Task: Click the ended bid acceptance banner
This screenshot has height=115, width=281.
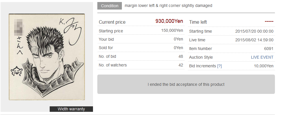Action: pyautogui.click(x=186, y=84)
